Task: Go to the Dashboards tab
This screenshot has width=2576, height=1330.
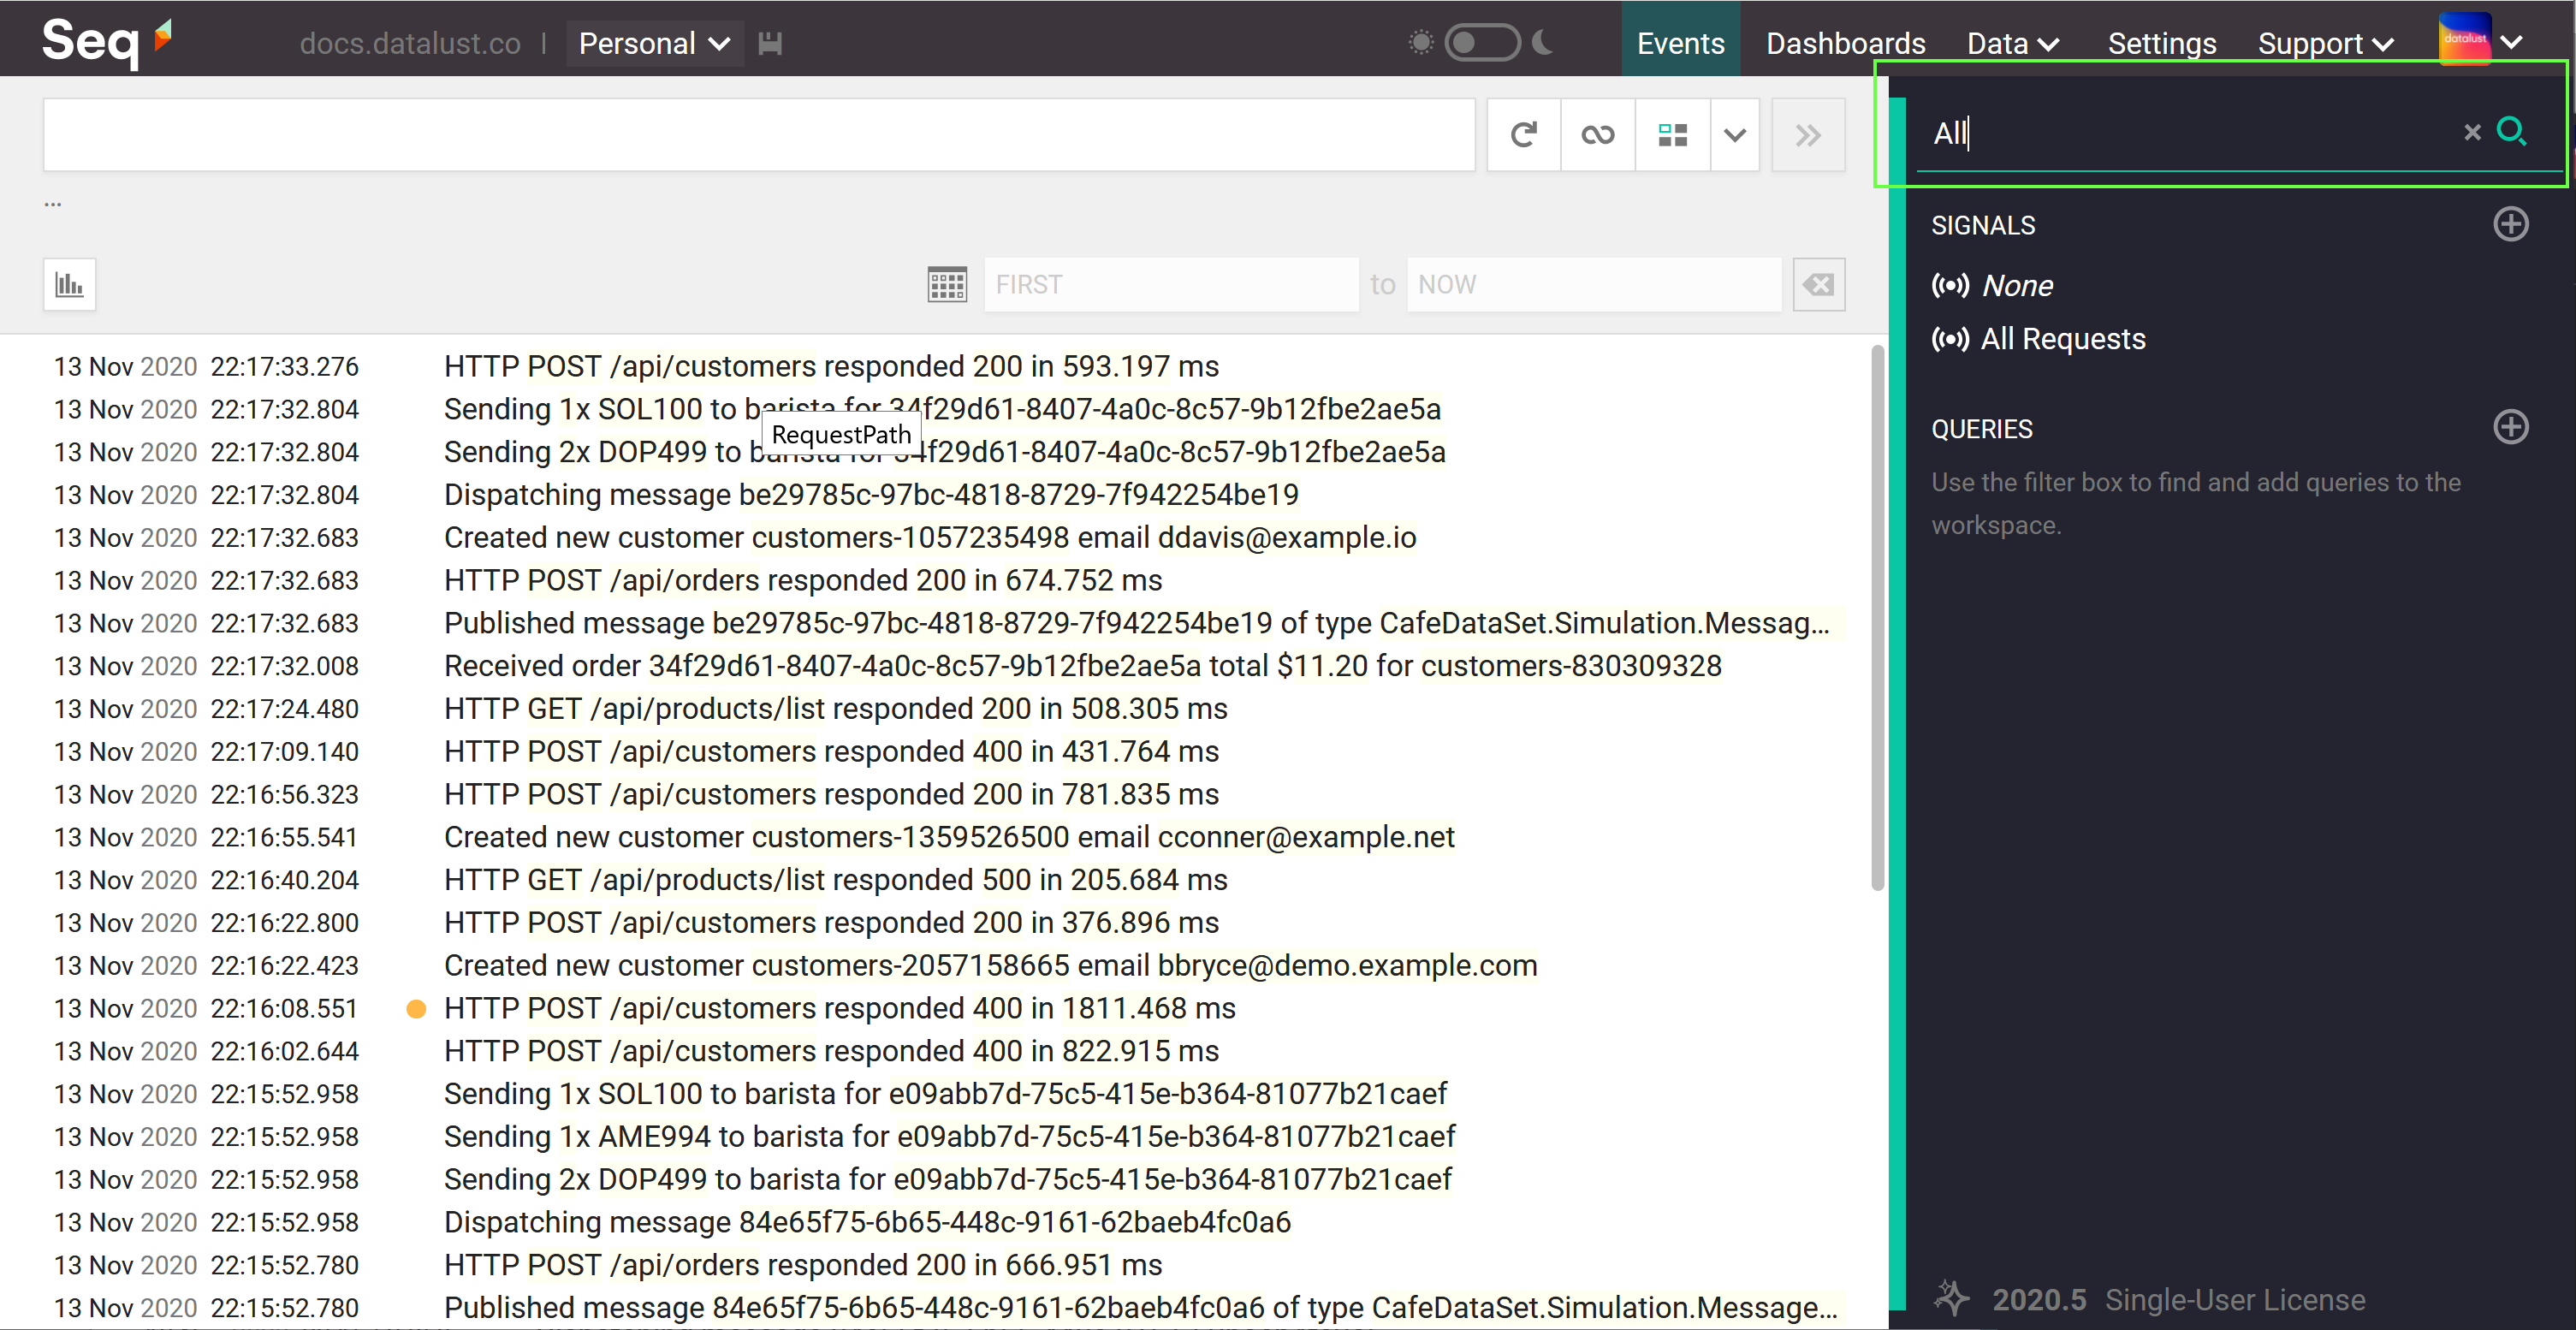Action: click(x=1845, y=43)
